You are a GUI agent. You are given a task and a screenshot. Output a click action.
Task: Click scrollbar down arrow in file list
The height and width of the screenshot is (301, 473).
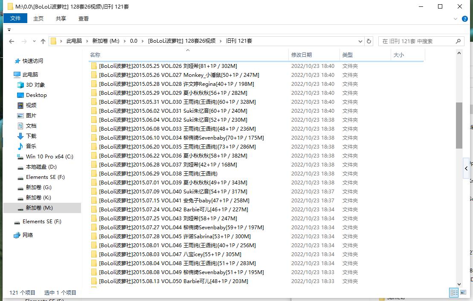coord(459,284)
